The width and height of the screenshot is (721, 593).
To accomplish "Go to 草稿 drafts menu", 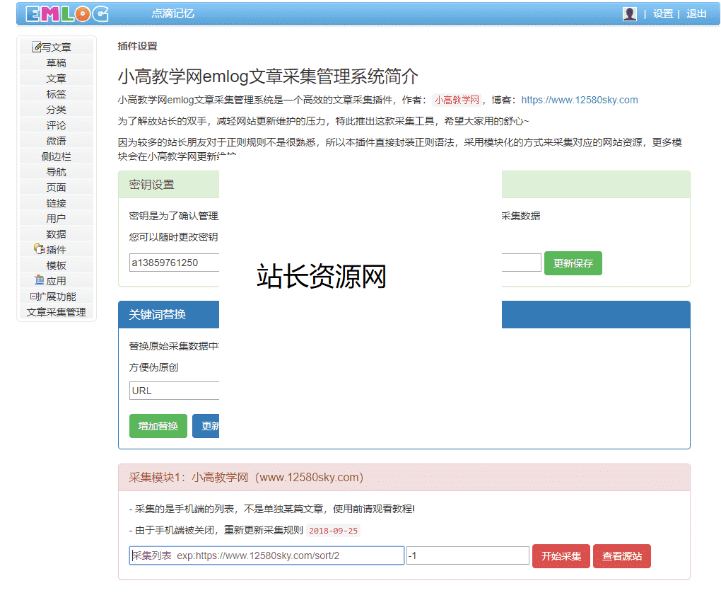I will (x=56, y=63).
